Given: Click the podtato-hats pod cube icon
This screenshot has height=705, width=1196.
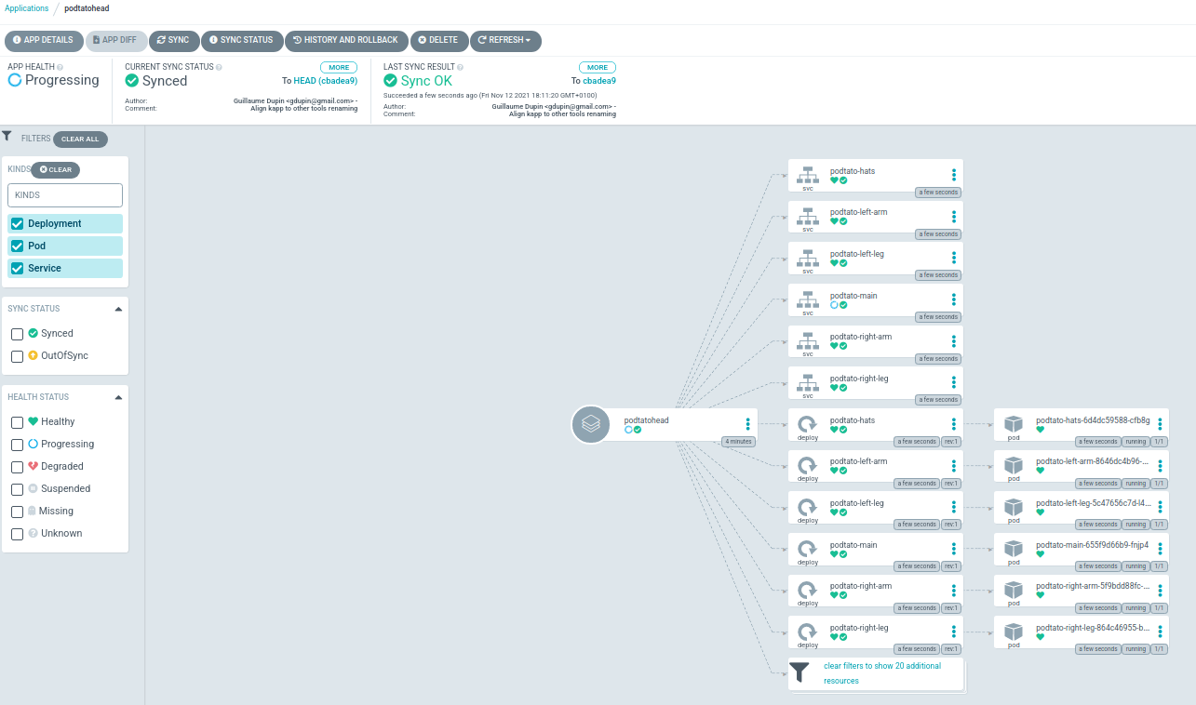Looking at the screenshot, I should [1014, 424].
